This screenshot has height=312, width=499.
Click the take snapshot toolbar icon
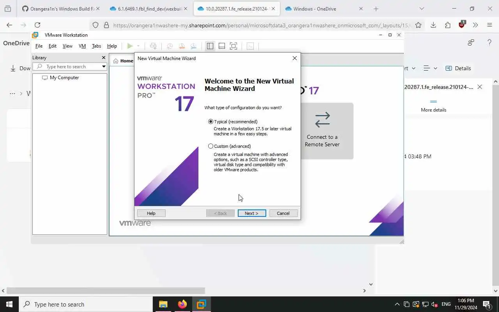[x=170, y=46]
